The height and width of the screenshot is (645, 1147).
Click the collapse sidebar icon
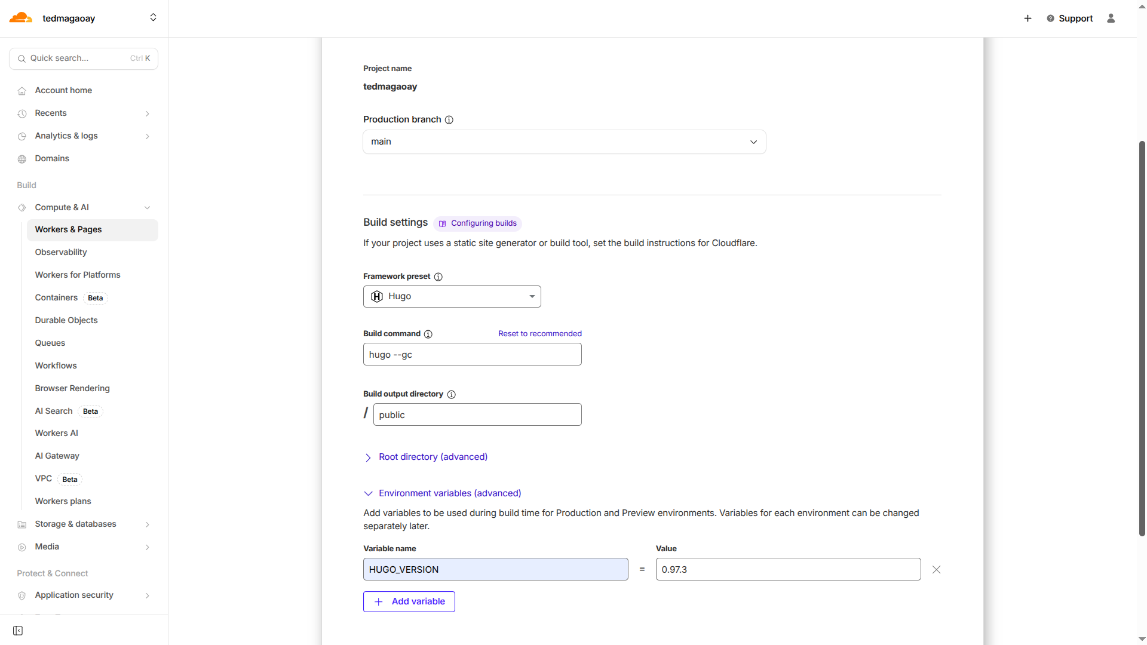pyautogui.click(x=18, y=631)
